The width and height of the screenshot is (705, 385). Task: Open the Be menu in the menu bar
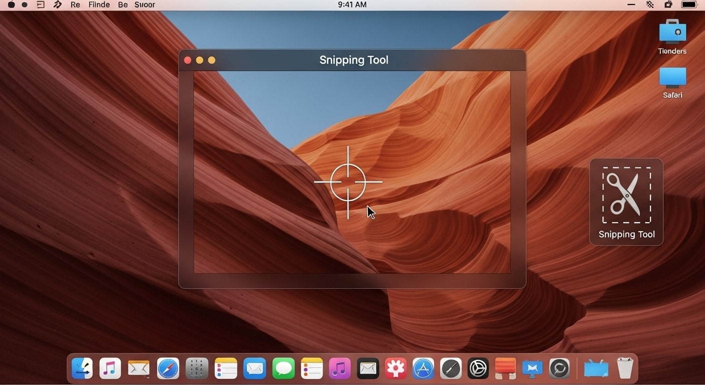123,5
